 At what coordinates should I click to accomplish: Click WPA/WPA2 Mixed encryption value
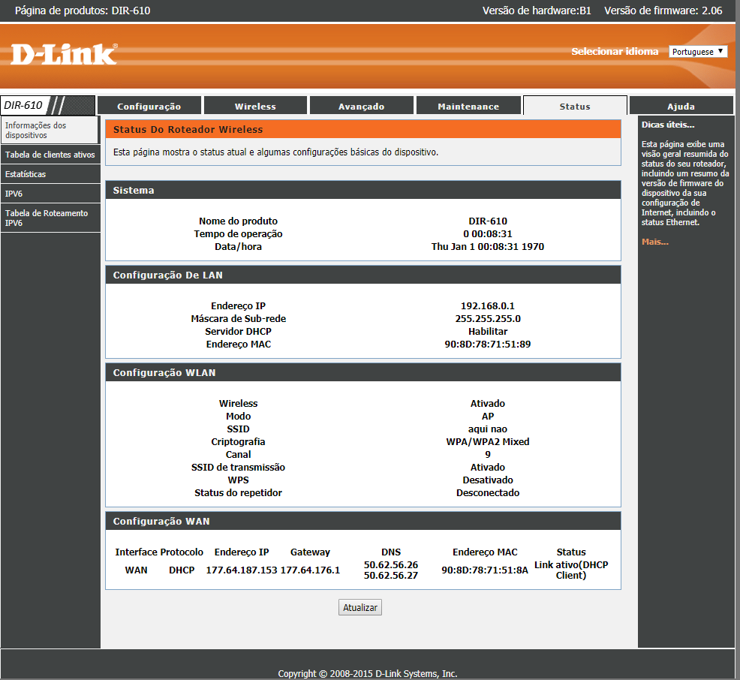[488, 441]
